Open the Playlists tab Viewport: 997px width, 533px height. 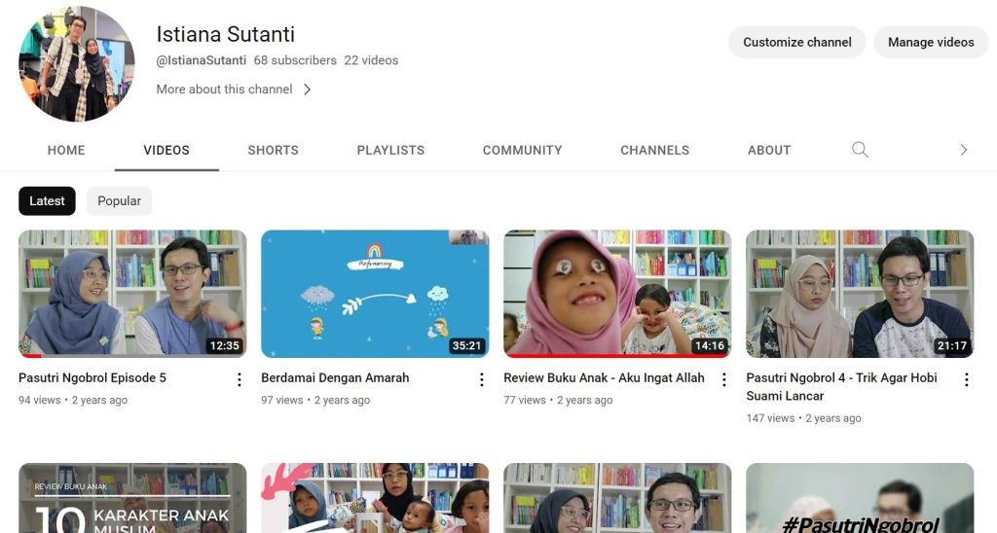pos(390,150)
